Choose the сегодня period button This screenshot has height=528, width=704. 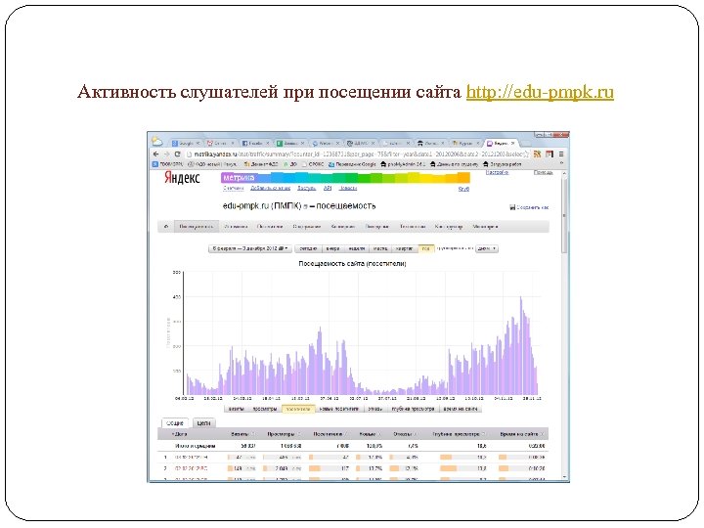(x=308, y=248)
